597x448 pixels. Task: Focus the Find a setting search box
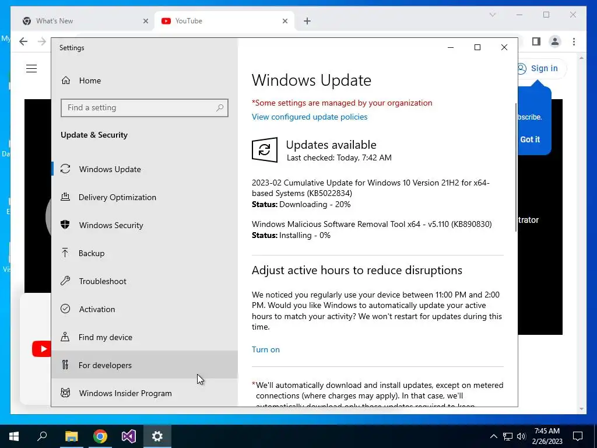(x=145, y=108)
